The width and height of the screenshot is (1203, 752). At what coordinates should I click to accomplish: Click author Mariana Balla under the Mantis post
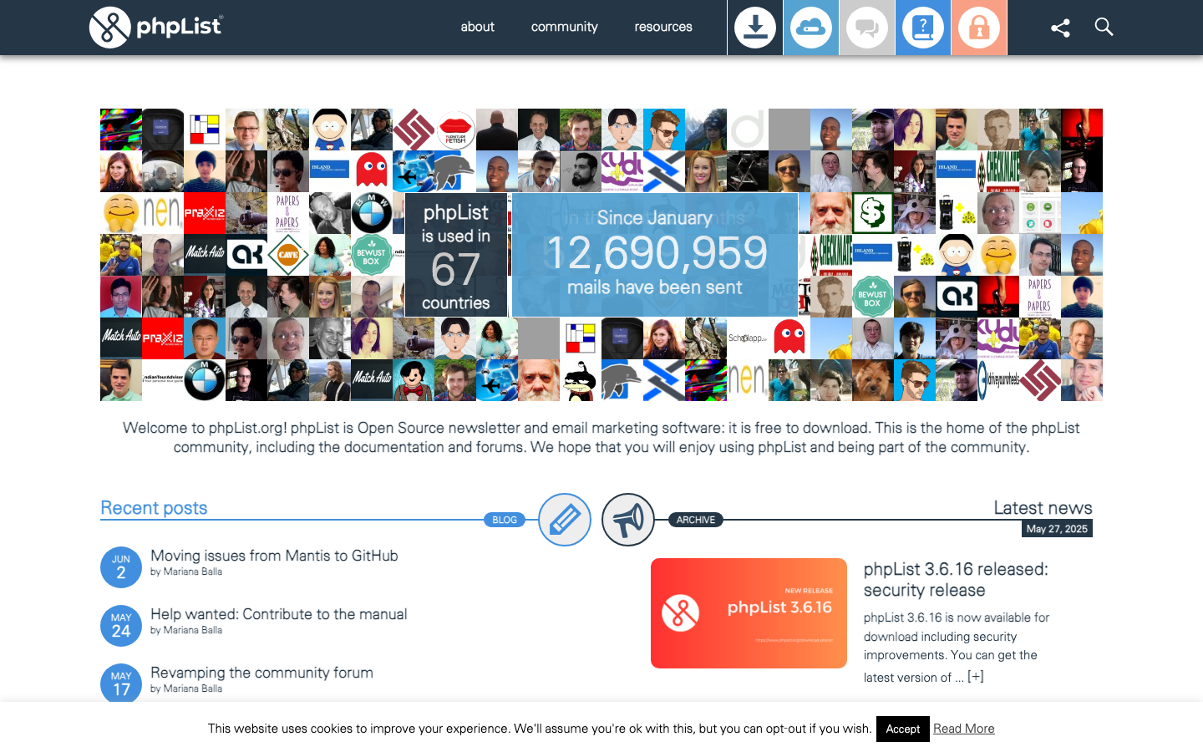(193, 572)
